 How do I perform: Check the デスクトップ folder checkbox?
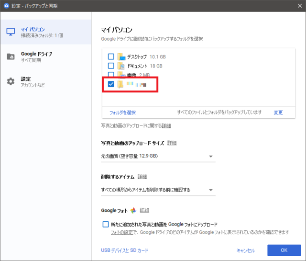(111, 57)
